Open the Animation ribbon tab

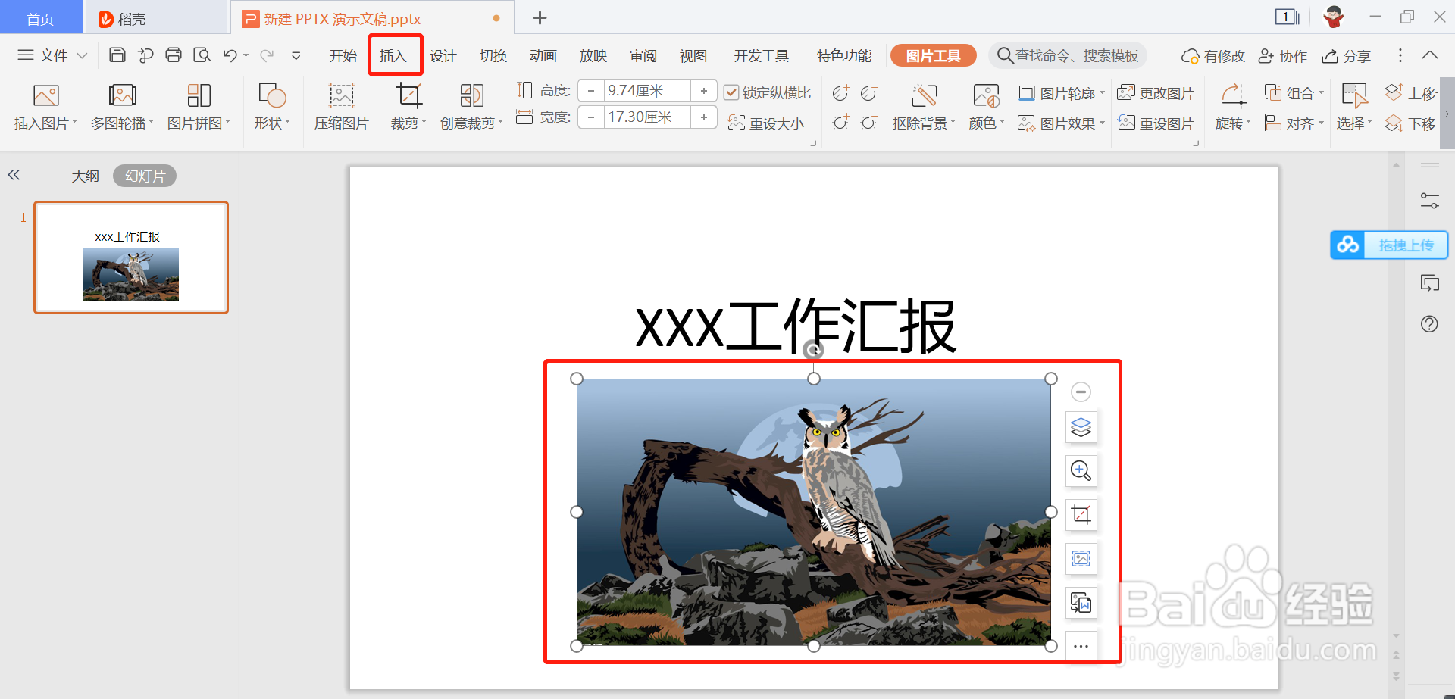[543, 55]
